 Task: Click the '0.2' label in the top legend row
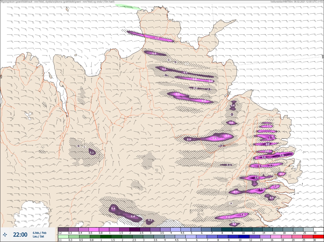tap(60, 233)
